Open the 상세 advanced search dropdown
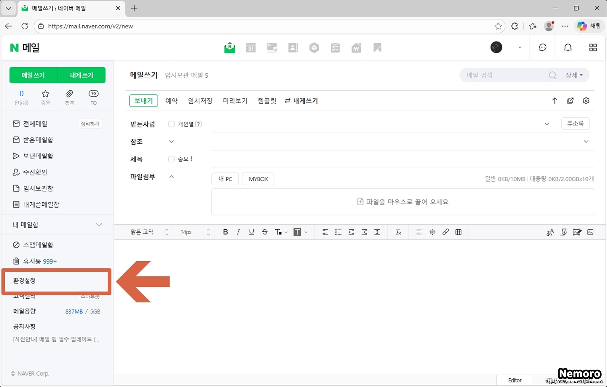607x387 pixels. coord(574,75)
